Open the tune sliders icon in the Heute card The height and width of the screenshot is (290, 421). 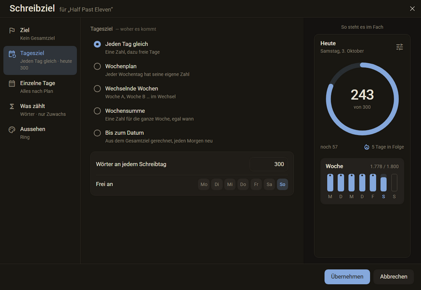coord(399,47)
